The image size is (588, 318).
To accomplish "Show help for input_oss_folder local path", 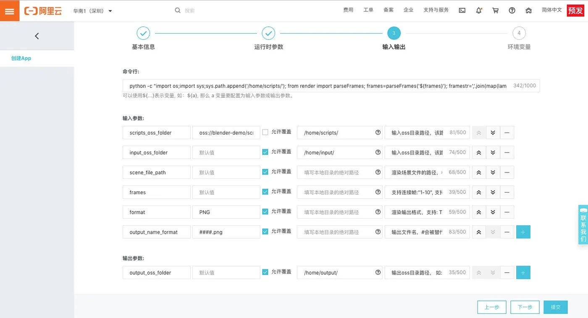I will [378, 152].
